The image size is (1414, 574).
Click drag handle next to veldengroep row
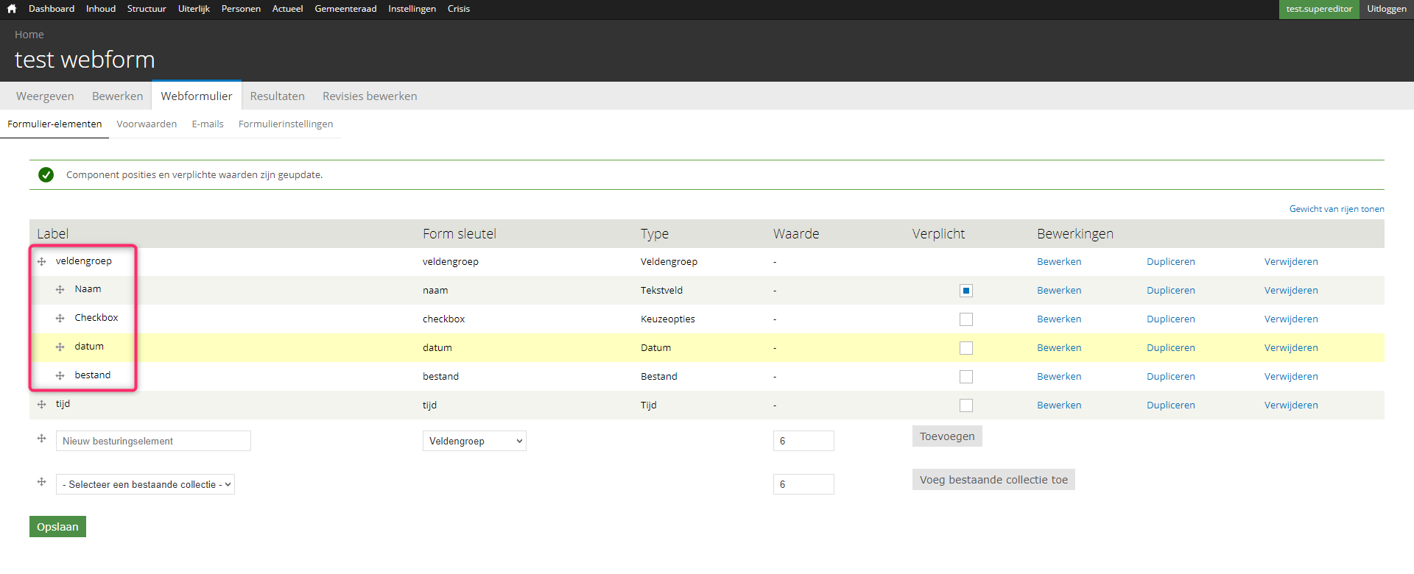[42, 262]
